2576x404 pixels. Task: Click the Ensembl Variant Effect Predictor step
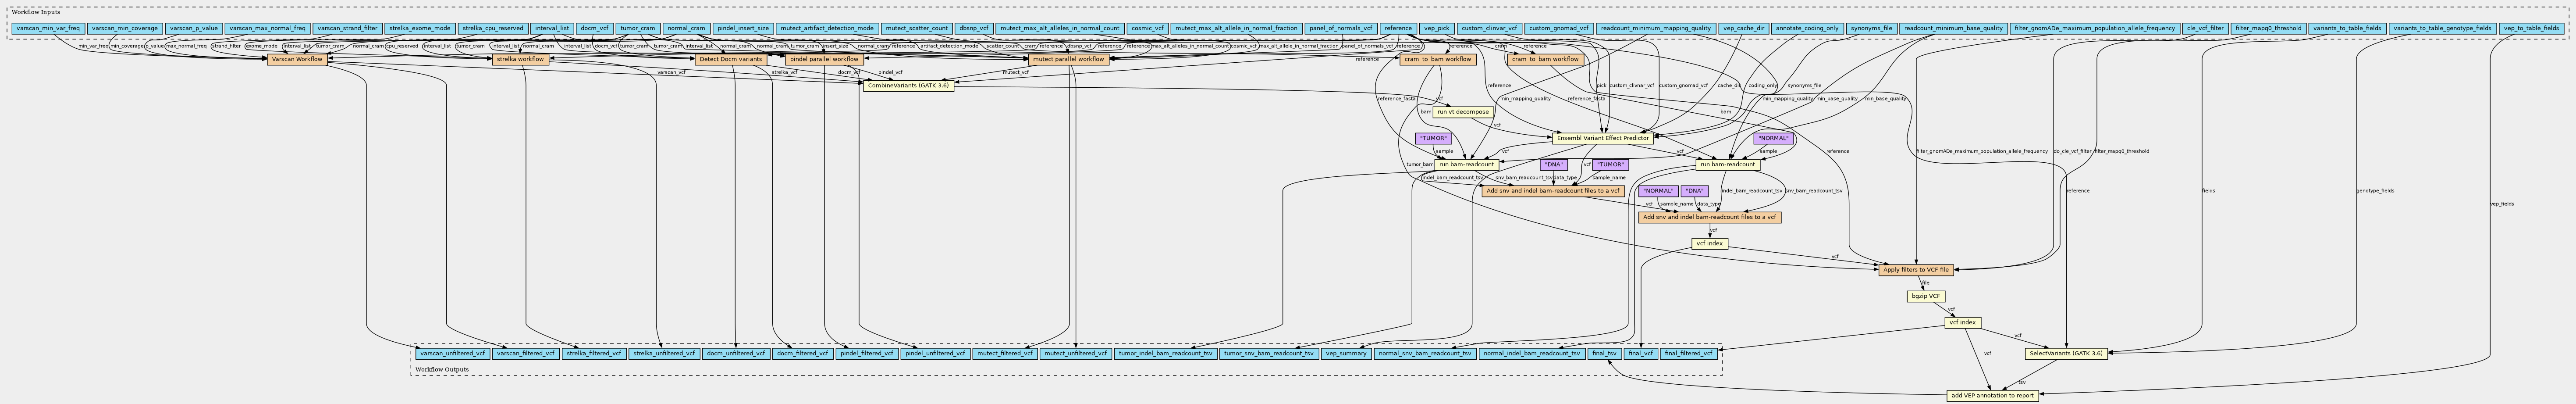pyautogui.click(x=1602, y=138)
